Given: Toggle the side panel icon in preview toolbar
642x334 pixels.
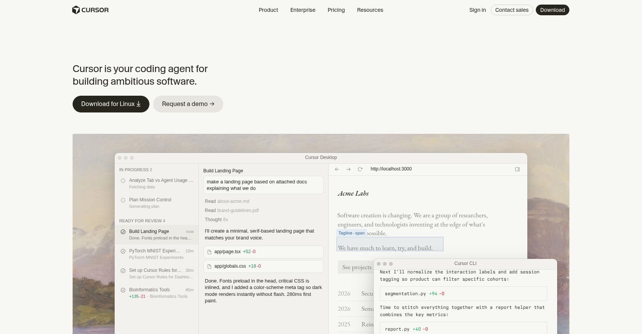Looking at the screenshot, I should point(517,169).
